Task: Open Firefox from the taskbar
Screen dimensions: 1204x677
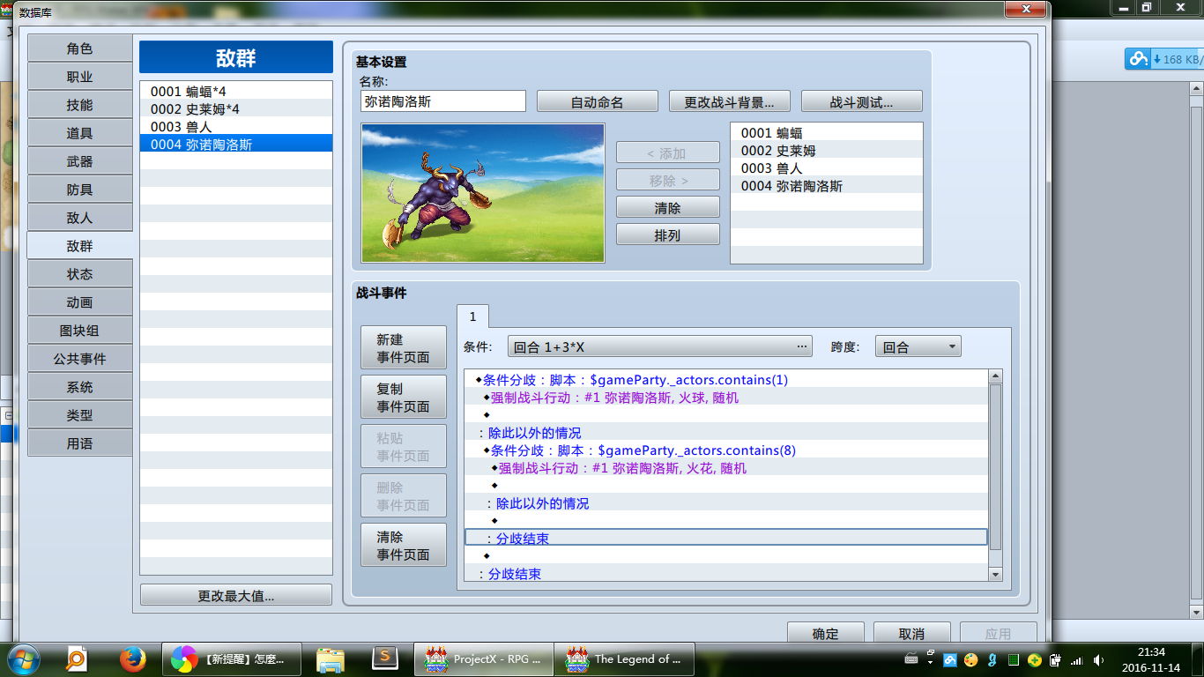Action: point(132,658)
